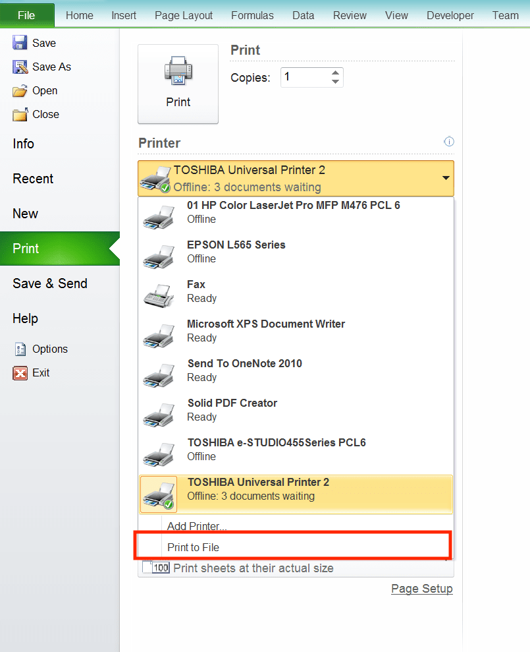Select Fax printer name in the list
This screenshot has width=530, height=652.
pos(196,284)
